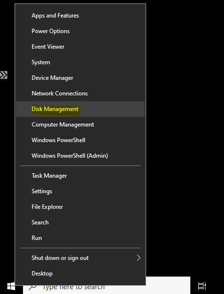Click the search magnifier icon
224x294 pixels.
click(x=33, y=287)
